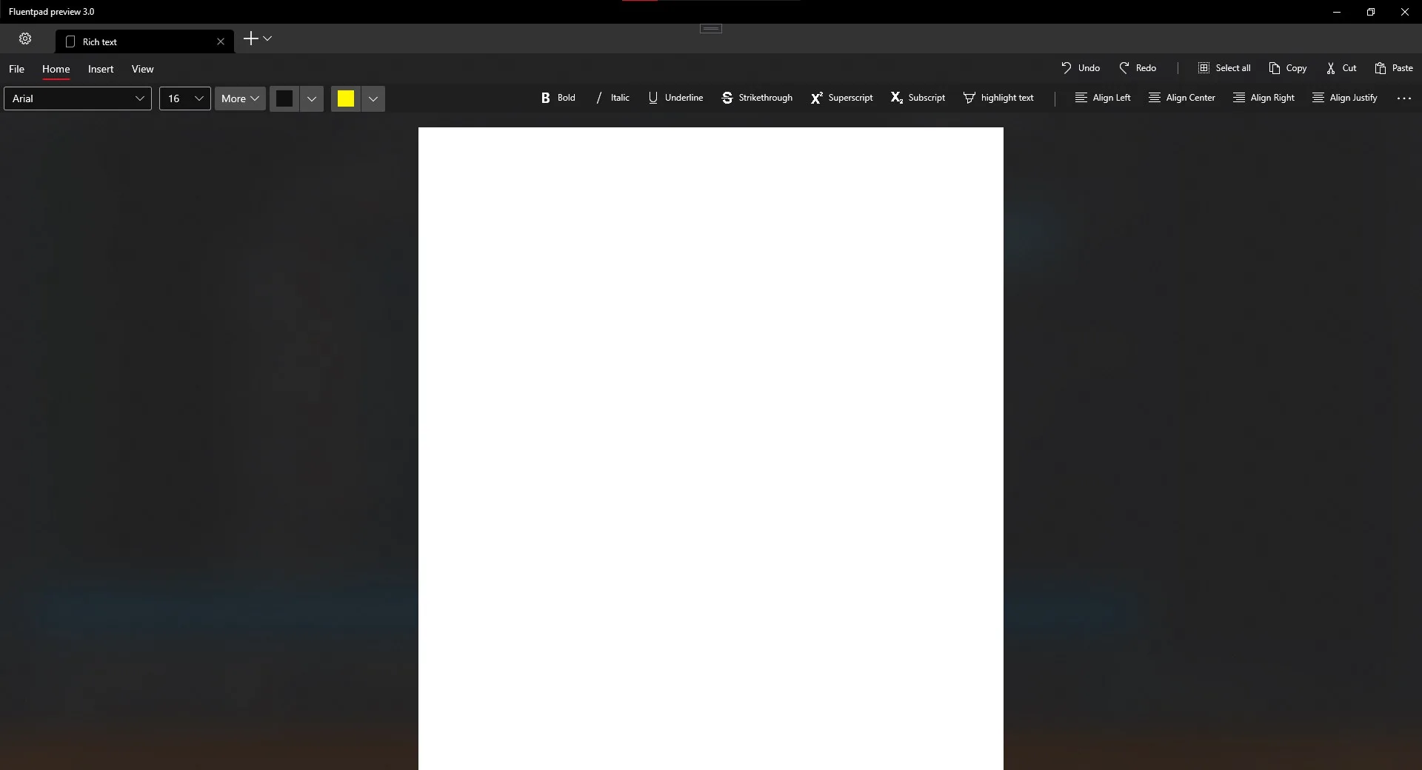
Task: Minimize the Fluentpad window
Action: pos(1337,12)
